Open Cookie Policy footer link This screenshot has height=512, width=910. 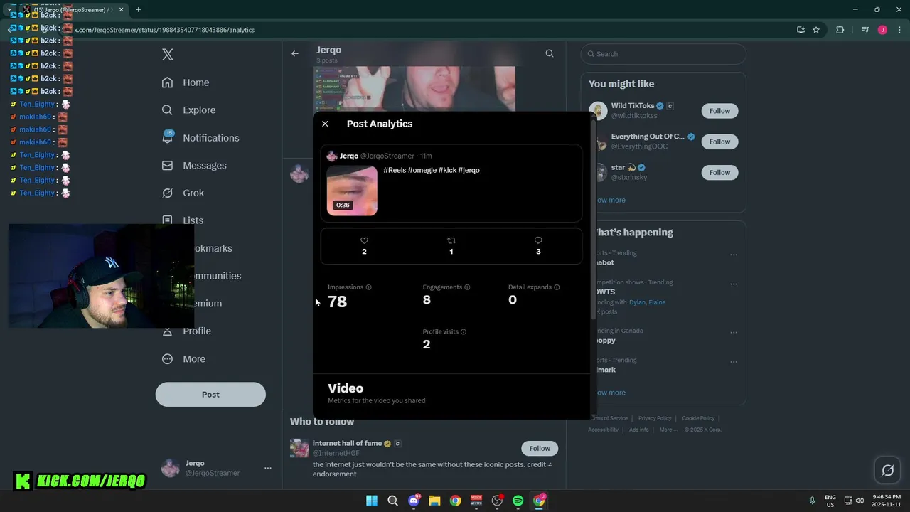[698, 418]
